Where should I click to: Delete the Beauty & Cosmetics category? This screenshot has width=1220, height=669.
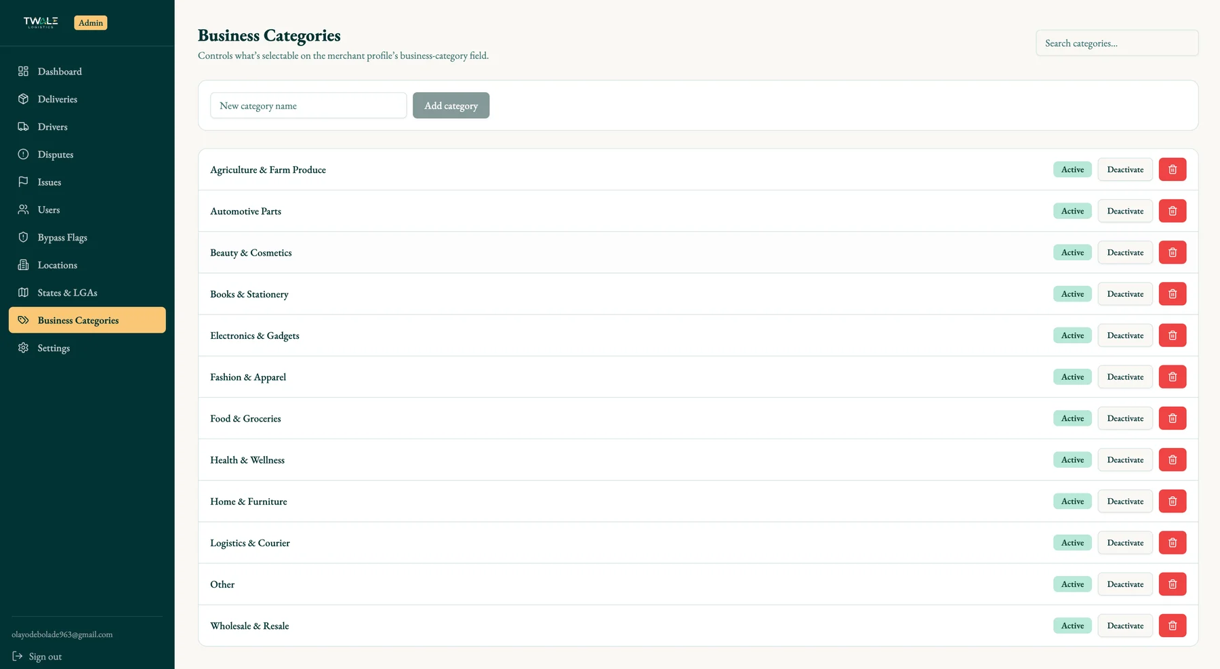tap(1173, 252)
